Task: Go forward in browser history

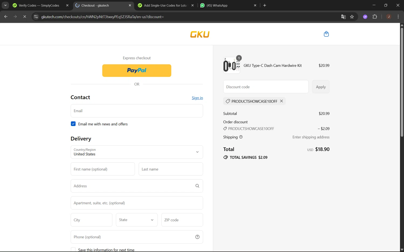Action: tap(15, 17)
